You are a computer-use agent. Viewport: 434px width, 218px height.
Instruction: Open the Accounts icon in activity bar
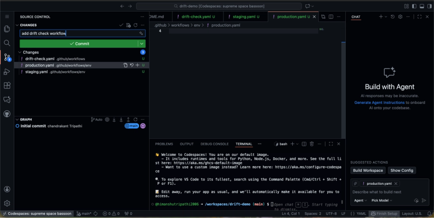pyautogui.click(x=7, y=189)
